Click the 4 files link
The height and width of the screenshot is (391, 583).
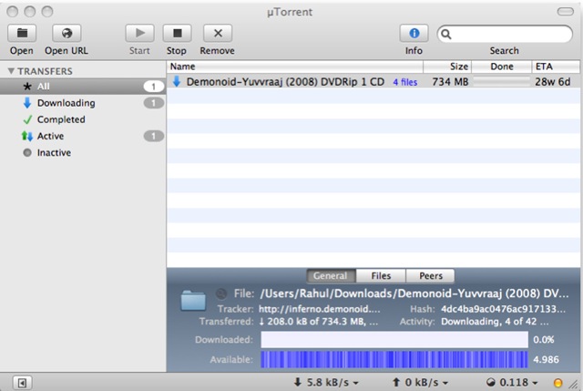coord(404,82)
